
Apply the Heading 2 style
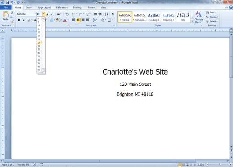point(168,17)
